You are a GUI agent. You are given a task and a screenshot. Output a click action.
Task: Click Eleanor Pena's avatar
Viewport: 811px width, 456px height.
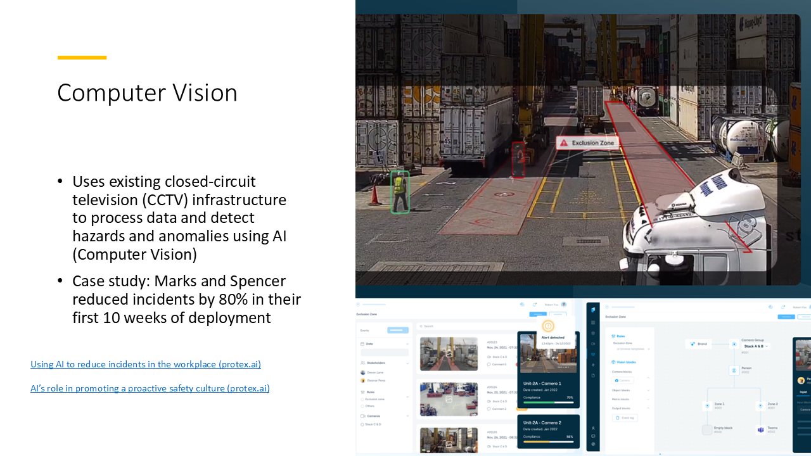click(362, 381)
